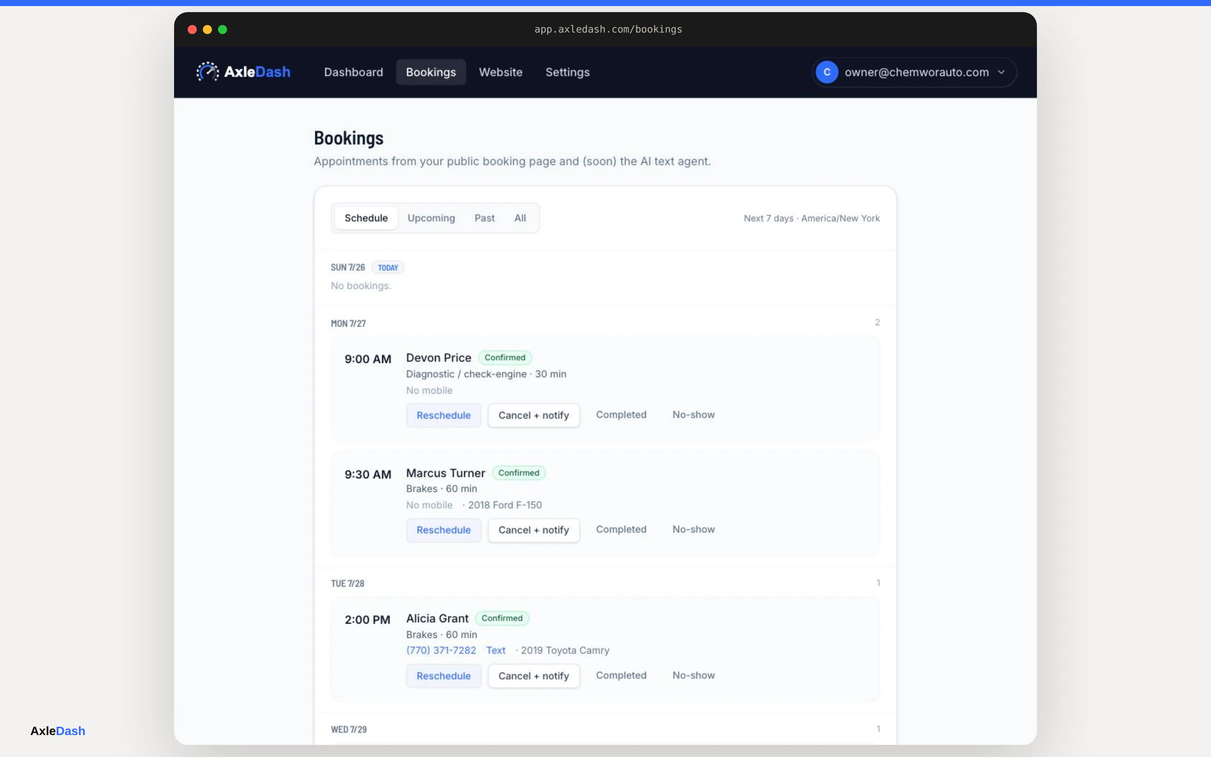Call Alicia Grant at (770) 371-7282
Screen dimensions: 1211x757
pyautogui.click(x=441, y=650)
